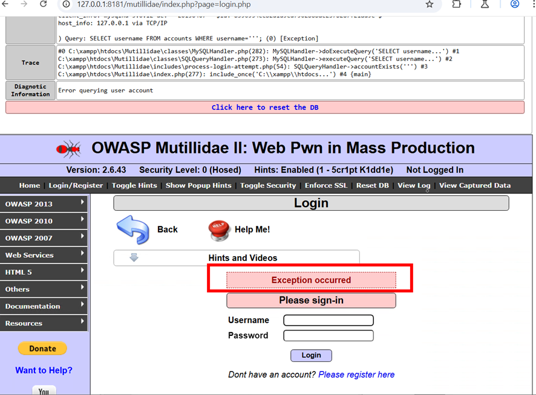Screen dimensions: 536x395
Task: Click the Back label text link
Action: coord(168,230)
